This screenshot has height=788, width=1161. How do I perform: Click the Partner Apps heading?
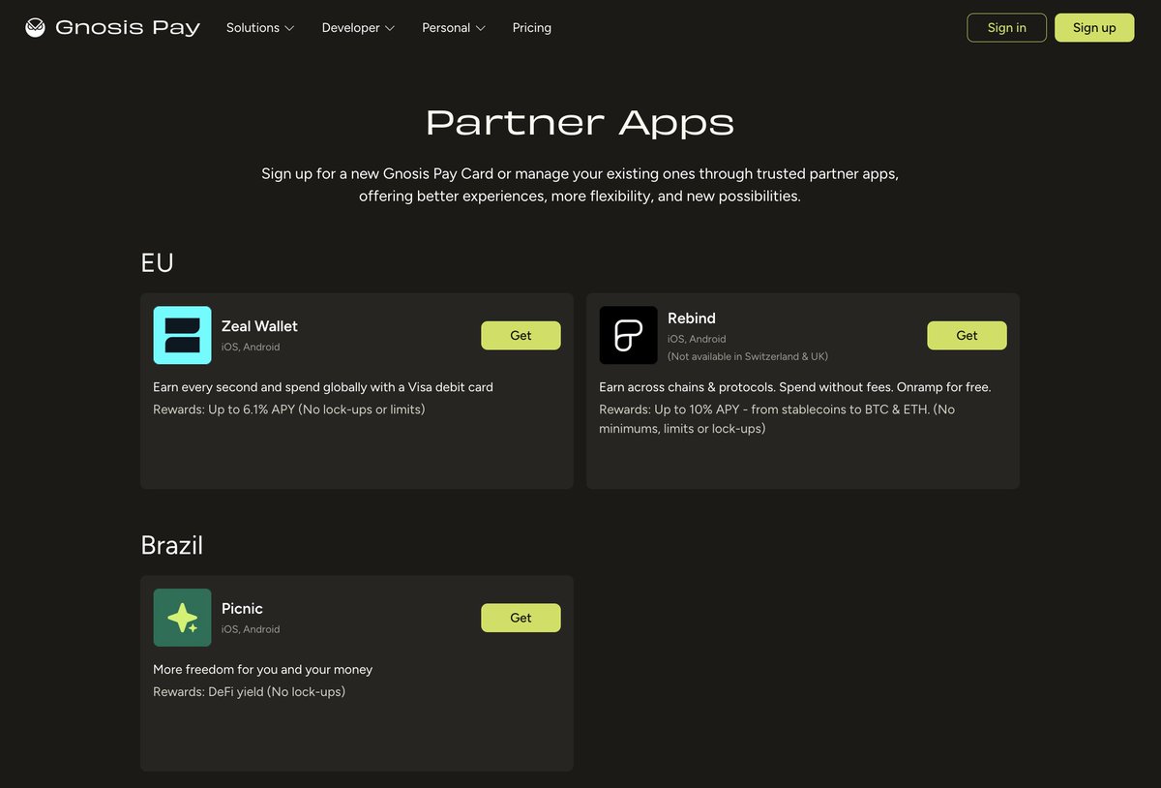(580, 122)
